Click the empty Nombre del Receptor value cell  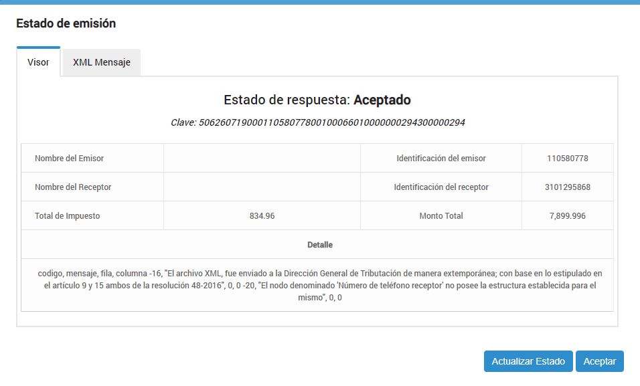262,187
